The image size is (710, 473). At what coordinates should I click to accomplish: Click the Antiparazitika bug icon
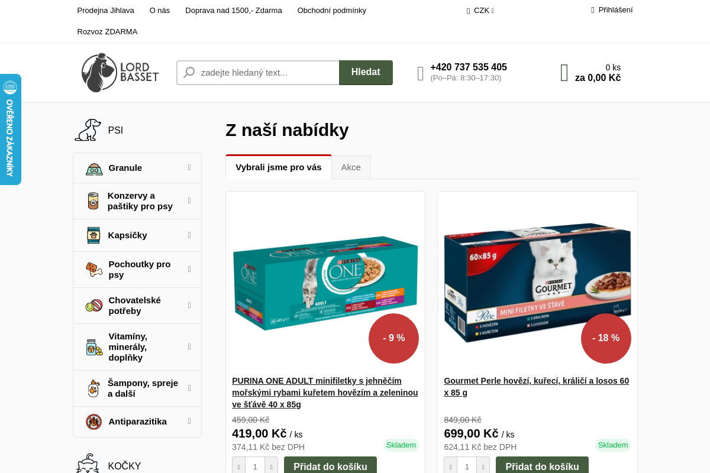pos(93,422)
